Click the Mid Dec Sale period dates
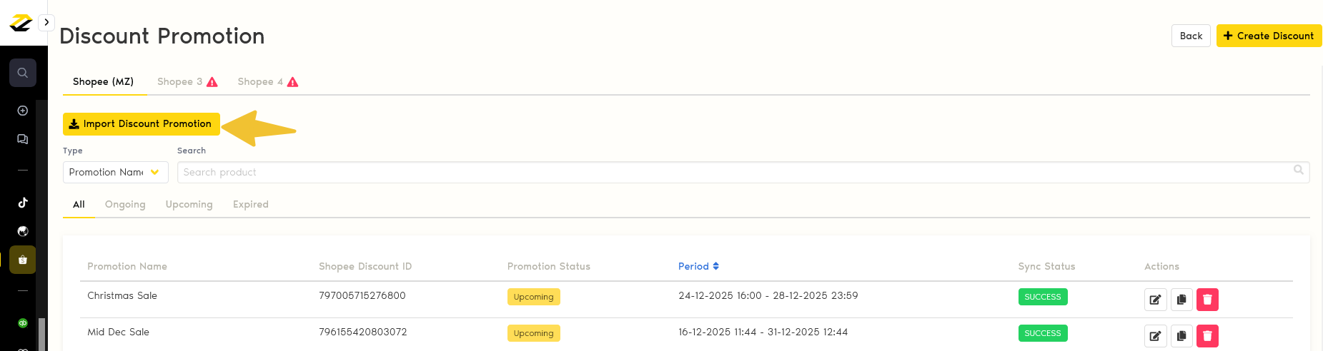 coord(763,332)
